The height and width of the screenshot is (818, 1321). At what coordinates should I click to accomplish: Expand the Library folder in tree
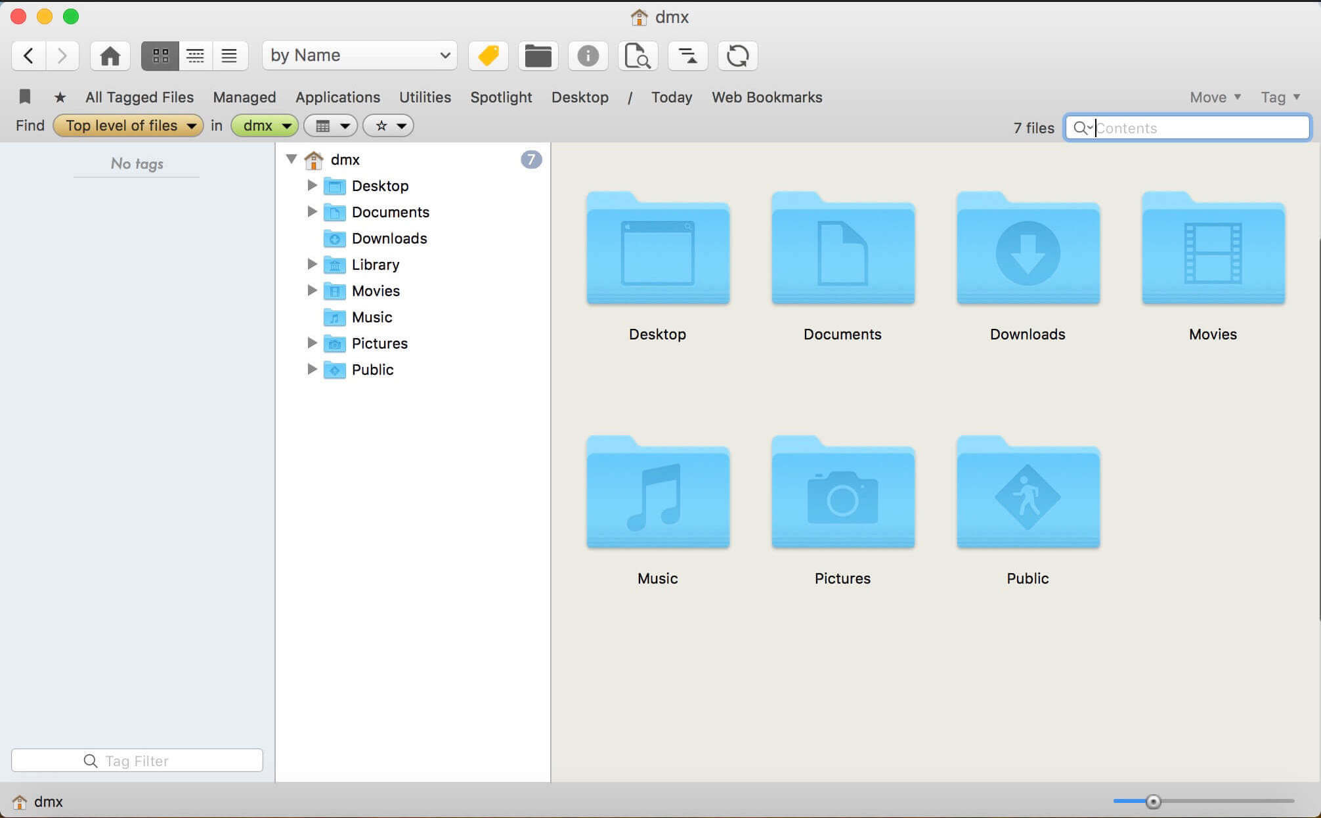[x=312, y=264]
